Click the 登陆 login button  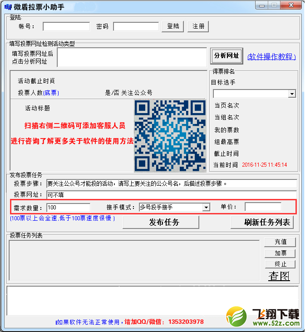(x=173, y=26)
